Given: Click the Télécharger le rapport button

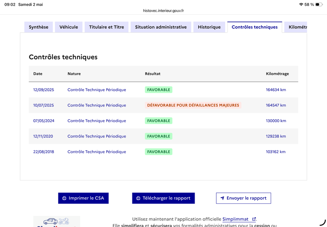Looking at the screenshot, I should [163, 198].
